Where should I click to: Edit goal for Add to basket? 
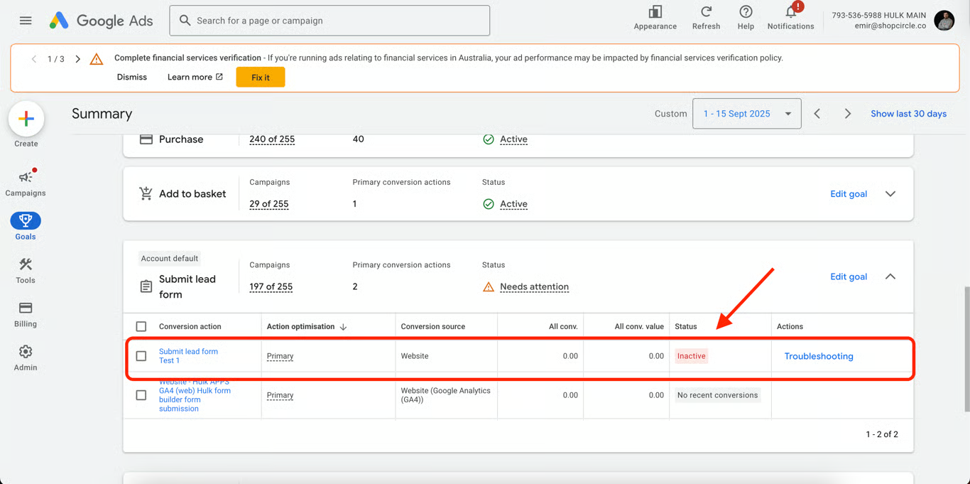point(849,194)
